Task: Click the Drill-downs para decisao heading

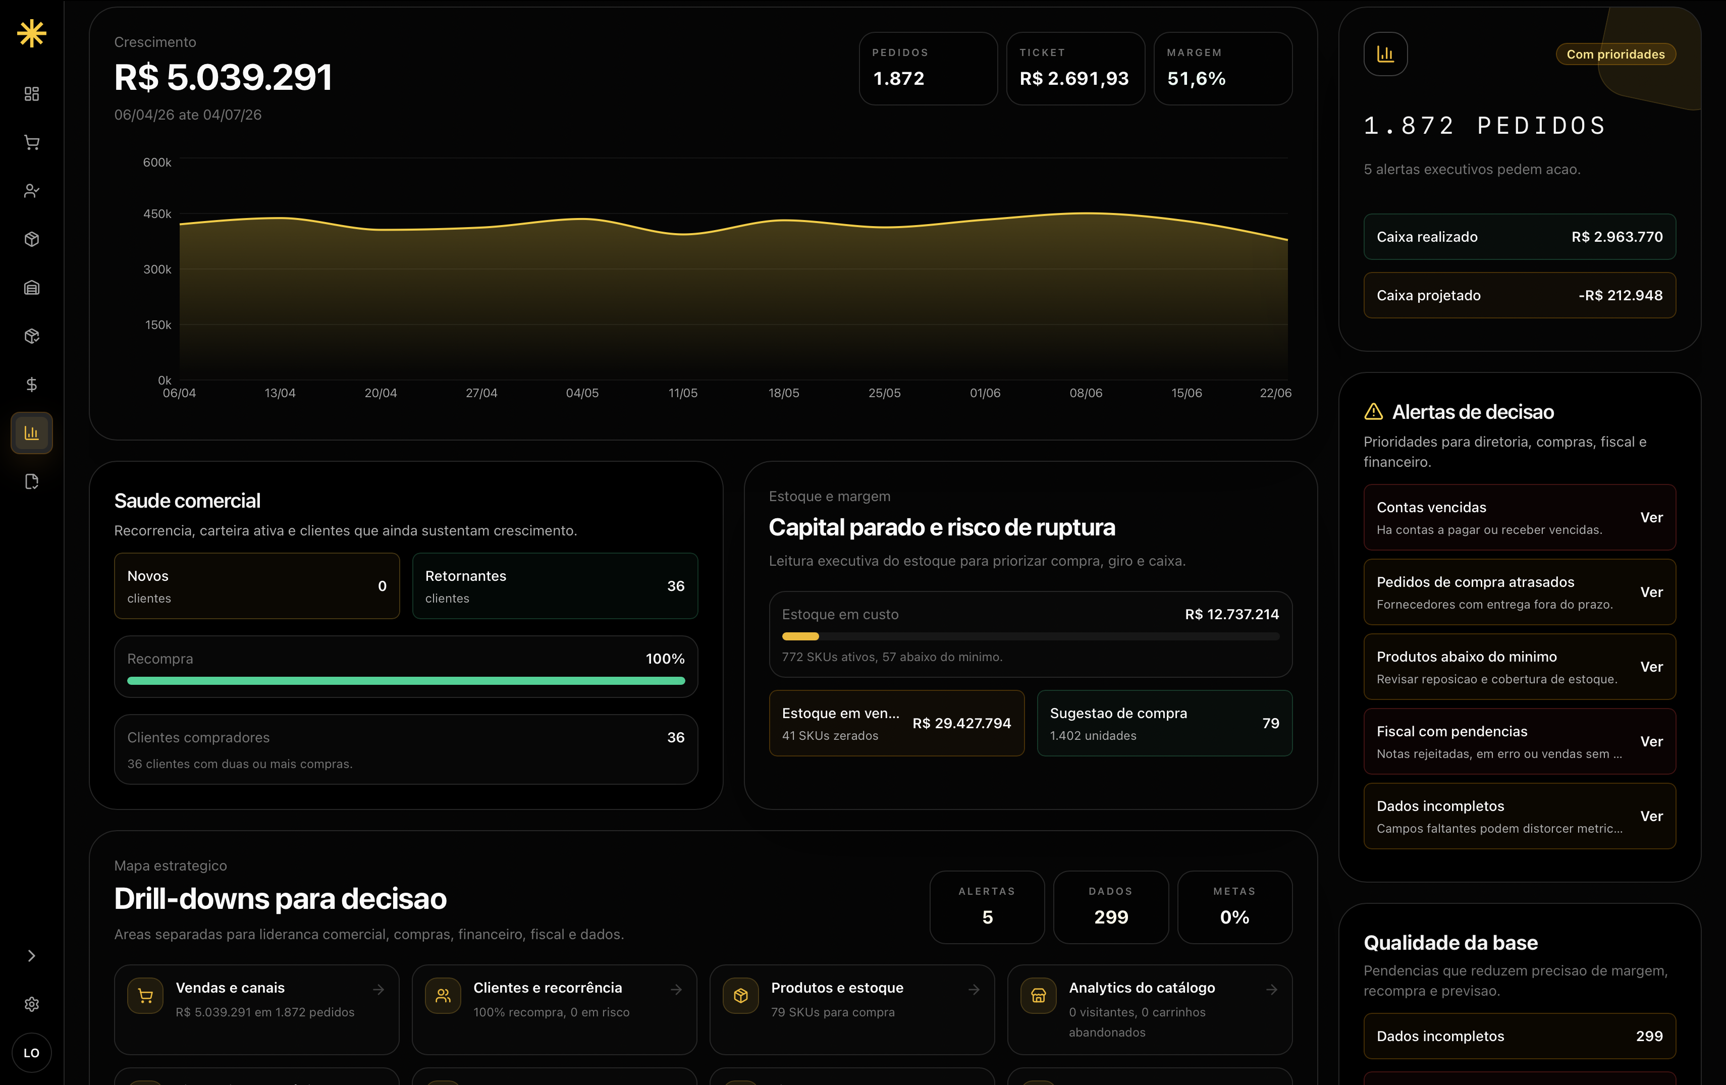Action: click(x=280, y=898)
